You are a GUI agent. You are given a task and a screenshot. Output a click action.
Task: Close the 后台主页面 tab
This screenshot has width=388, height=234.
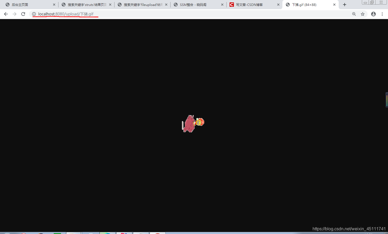54,5
